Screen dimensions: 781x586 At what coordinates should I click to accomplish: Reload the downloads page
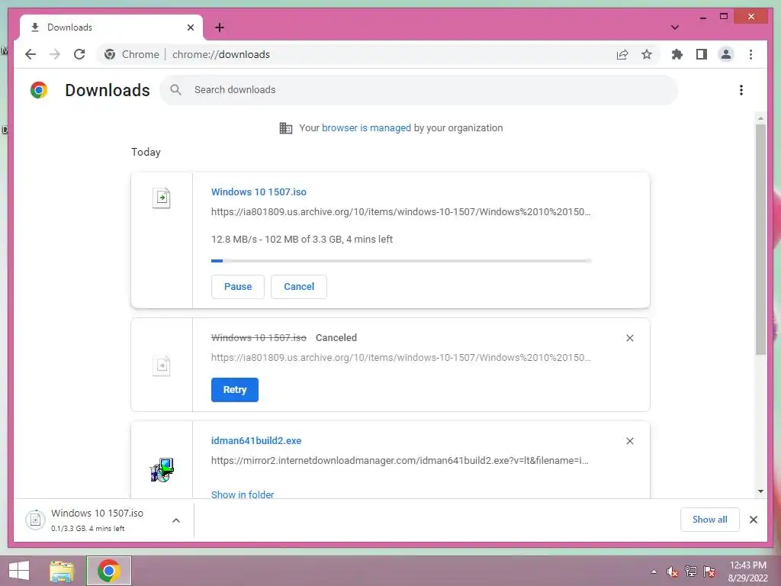click(79, 54)
